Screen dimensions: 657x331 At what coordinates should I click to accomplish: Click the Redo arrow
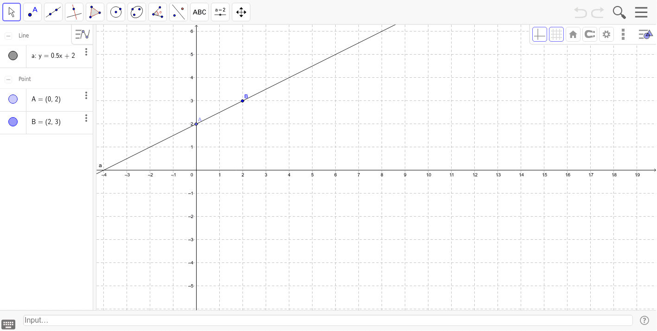(x=598, y=12)
